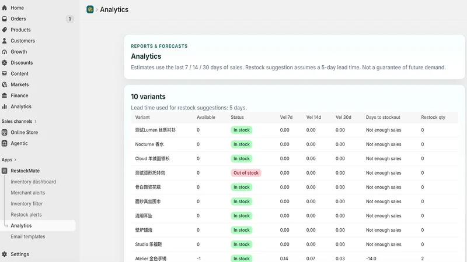
Task: Click the Vel 7d column header
Action: click(286, 118)
